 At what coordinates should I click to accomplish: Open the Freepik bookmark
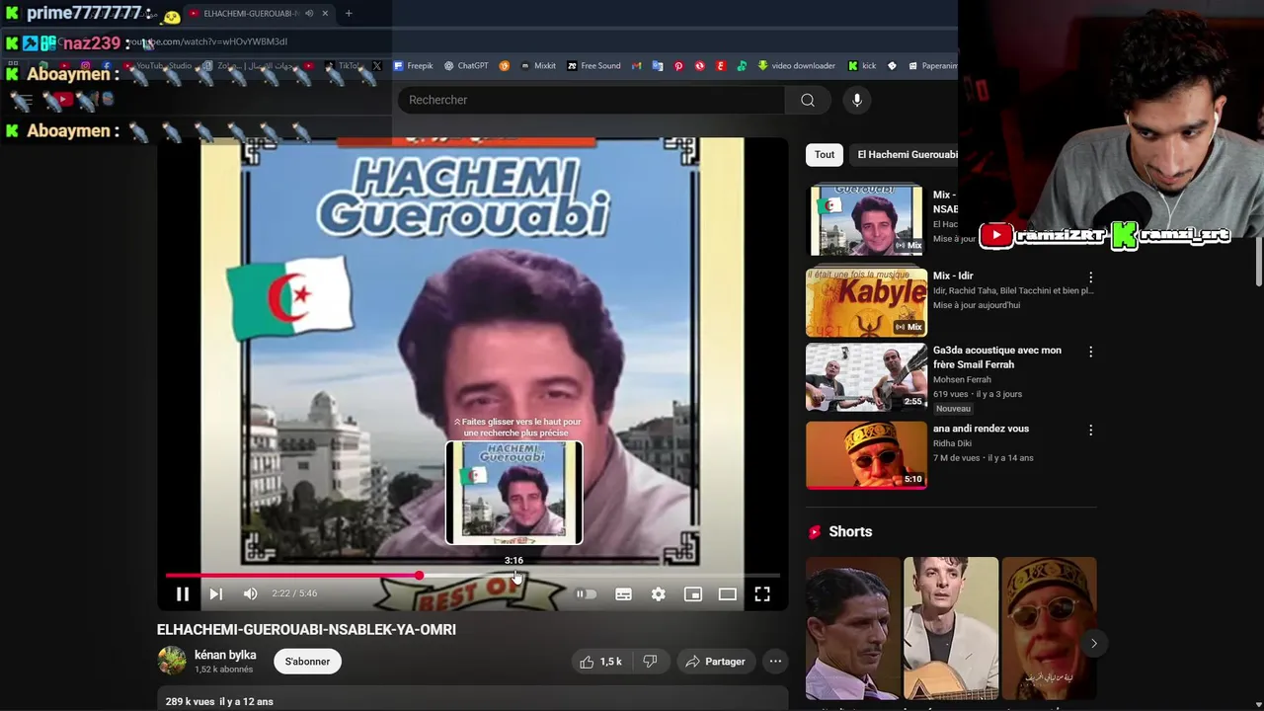click(x=414, y=66)
